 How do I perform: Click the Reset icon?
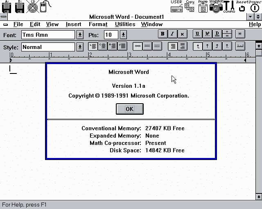[x=242, y=7]
